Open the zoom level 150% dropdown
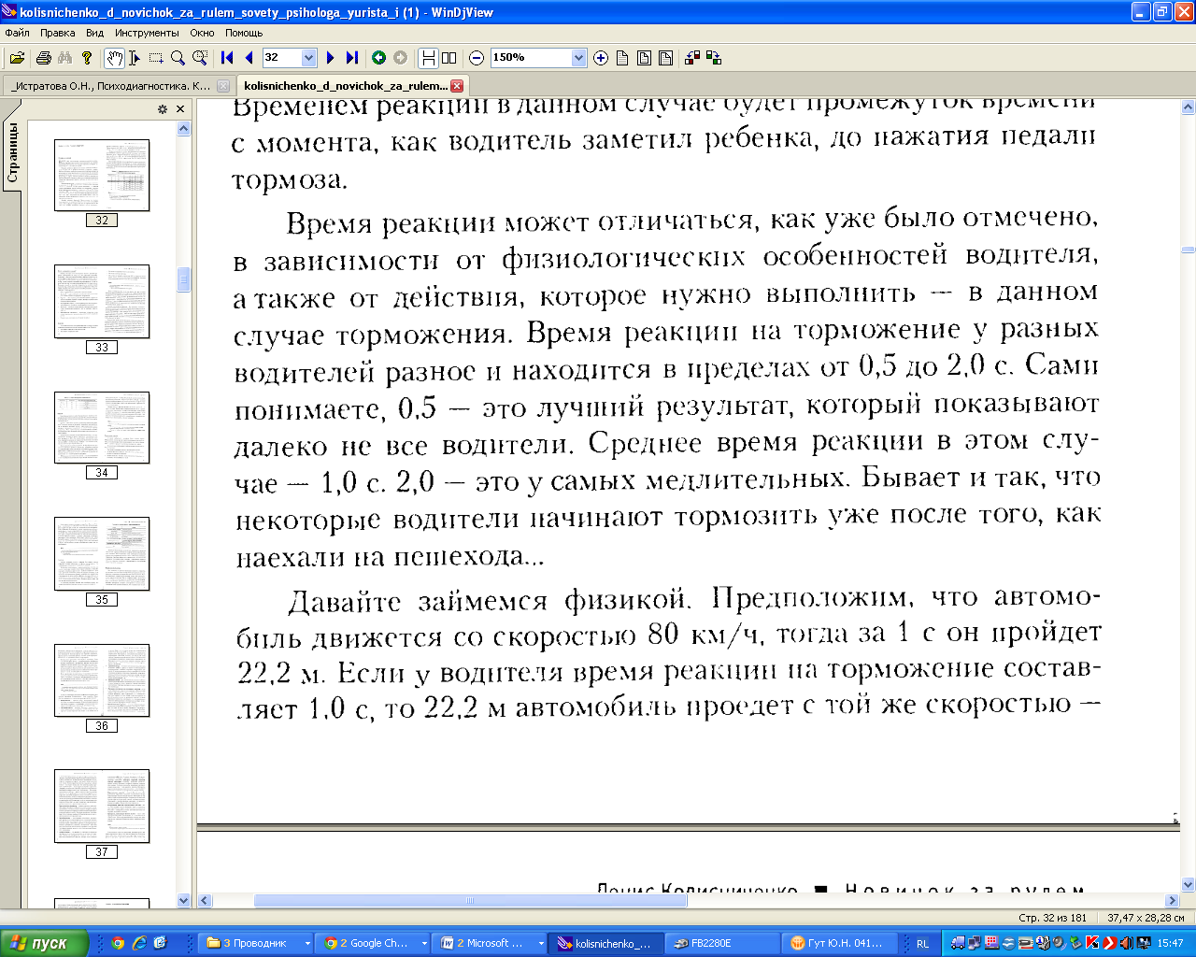The width and height of the screenshot is (1196, 957). 578,58
